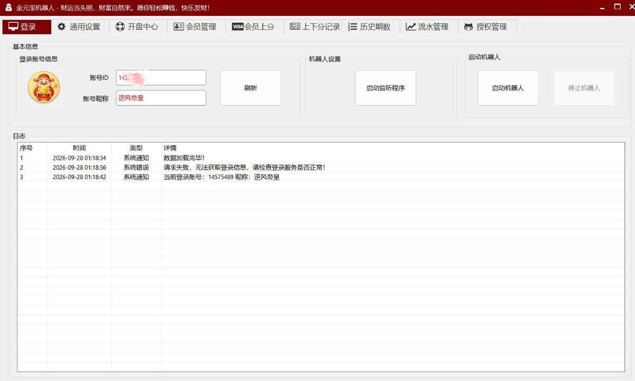The height and width of the screenshot is (381, 635).
Task: Click the list icon of 历史期数
Action: click(352, 26)
